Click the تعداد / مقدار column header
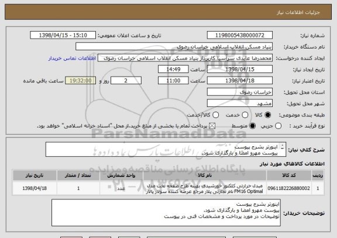337x238 pixels. 78,175
